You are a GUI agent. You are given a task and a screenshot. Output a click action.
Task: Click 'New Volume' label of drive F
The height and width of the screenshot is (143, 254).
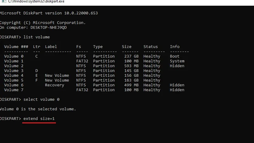click(x=57, y=80)
